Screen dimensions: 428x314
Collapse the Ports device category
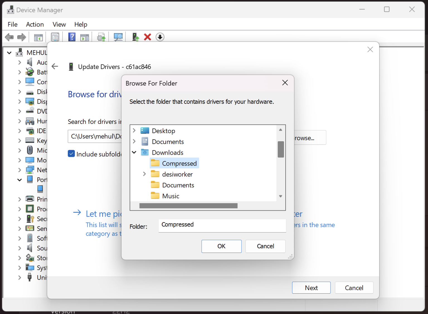tap(19, 179)
